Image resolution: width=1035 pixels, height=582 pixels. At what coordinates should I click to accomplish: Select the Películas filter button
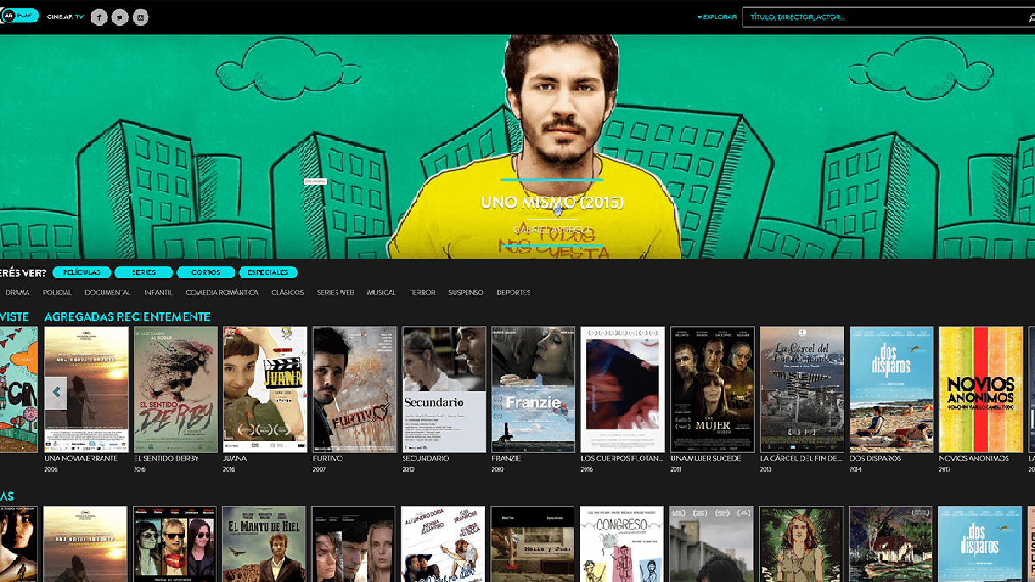[82, 272]
